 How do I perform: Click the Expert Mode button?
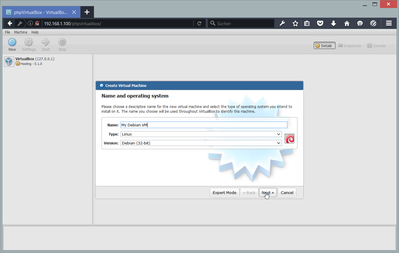[224, 192]
